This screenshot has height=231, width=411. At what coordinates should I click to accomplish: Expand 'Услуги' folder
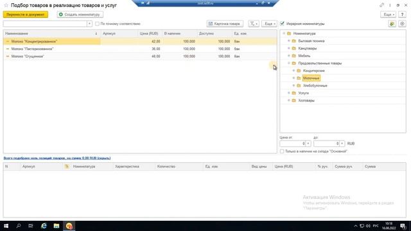pos(288,93)
